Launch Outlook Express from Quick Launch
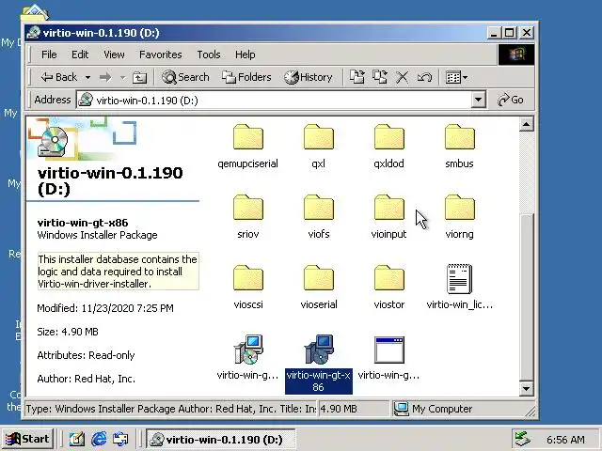Viewport: 602px width, 451px height. coord(120,439)
